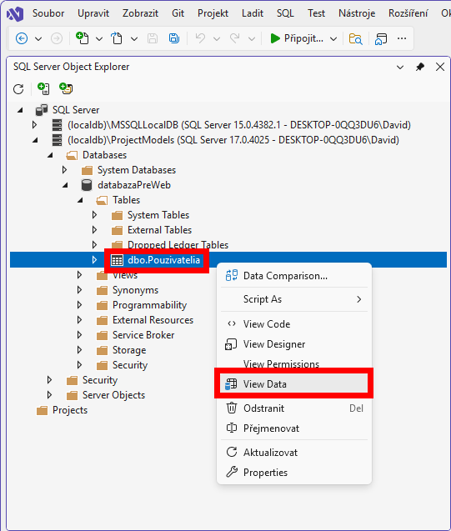The image size is (451, 531).
Task: Choose Data Comparison from the context menu
Action: (x=294, y=276)
